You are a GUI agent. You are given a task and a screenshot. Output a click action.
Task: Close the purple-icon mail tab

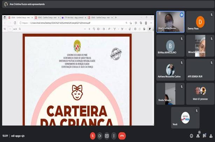click(85, 18)
